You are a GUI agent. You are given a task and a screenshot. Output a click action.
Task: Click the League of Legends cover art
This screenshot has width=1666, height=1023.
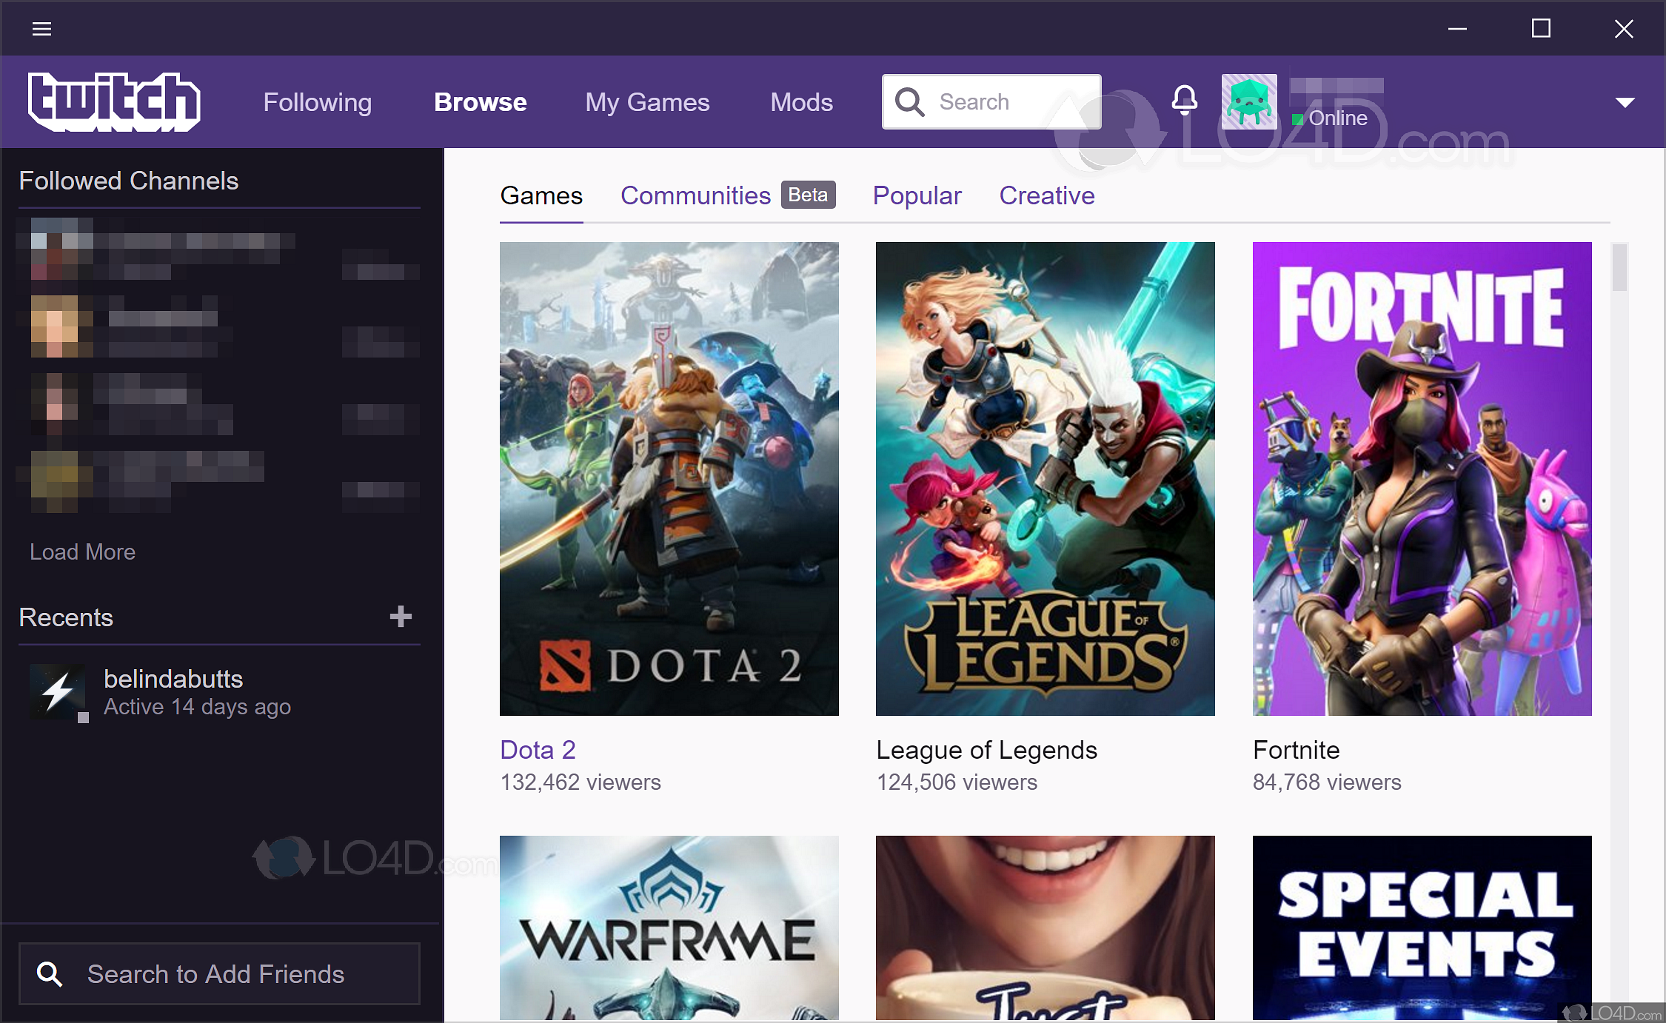[x=1046, y=479]
